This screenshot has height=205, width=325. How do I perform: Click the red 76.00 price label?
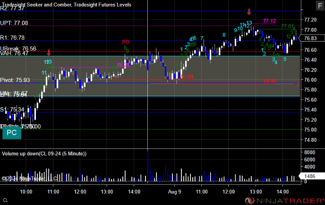[x=186, y=77]
